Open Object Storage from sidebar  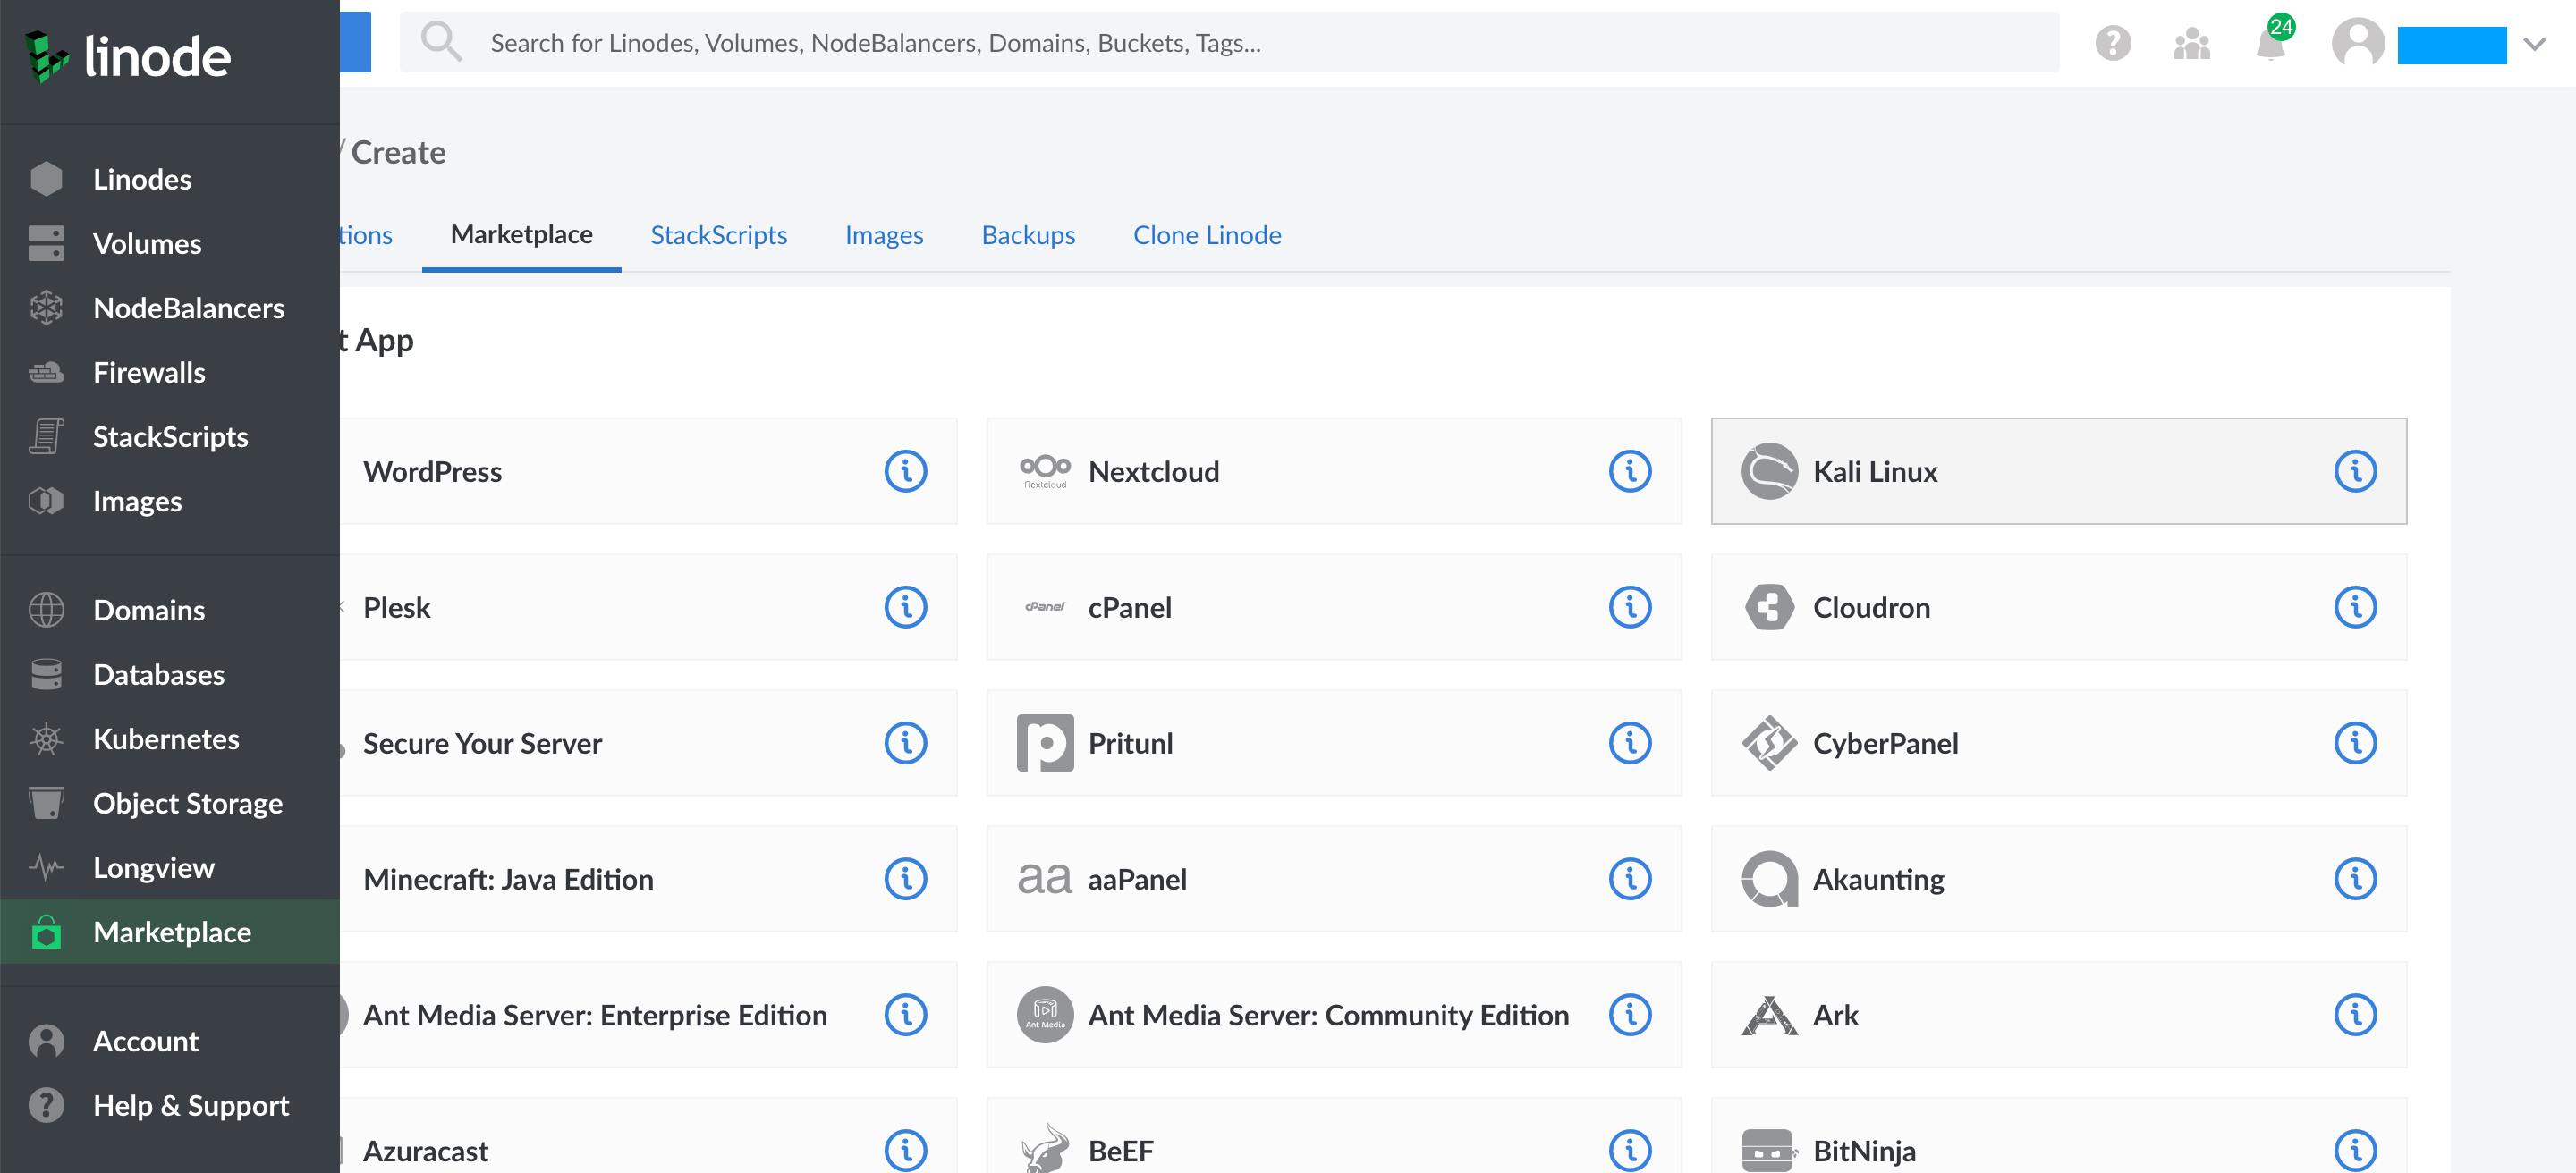187,804
